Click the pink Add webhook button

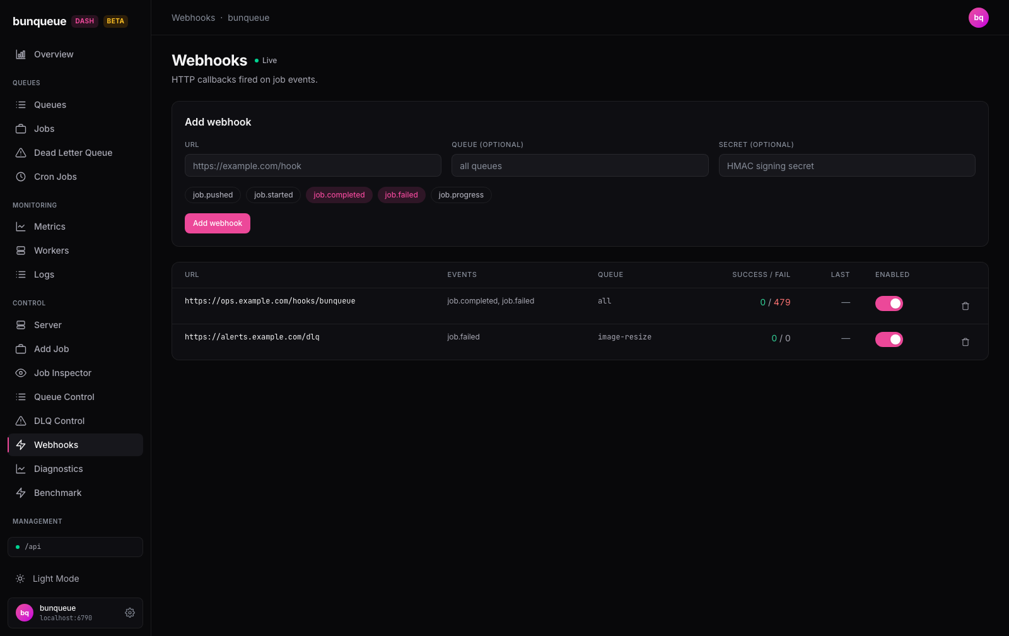coord(218,223)
